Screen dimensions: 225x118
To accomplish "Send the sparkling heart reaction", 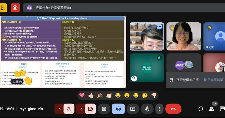I will click(82, 95).
